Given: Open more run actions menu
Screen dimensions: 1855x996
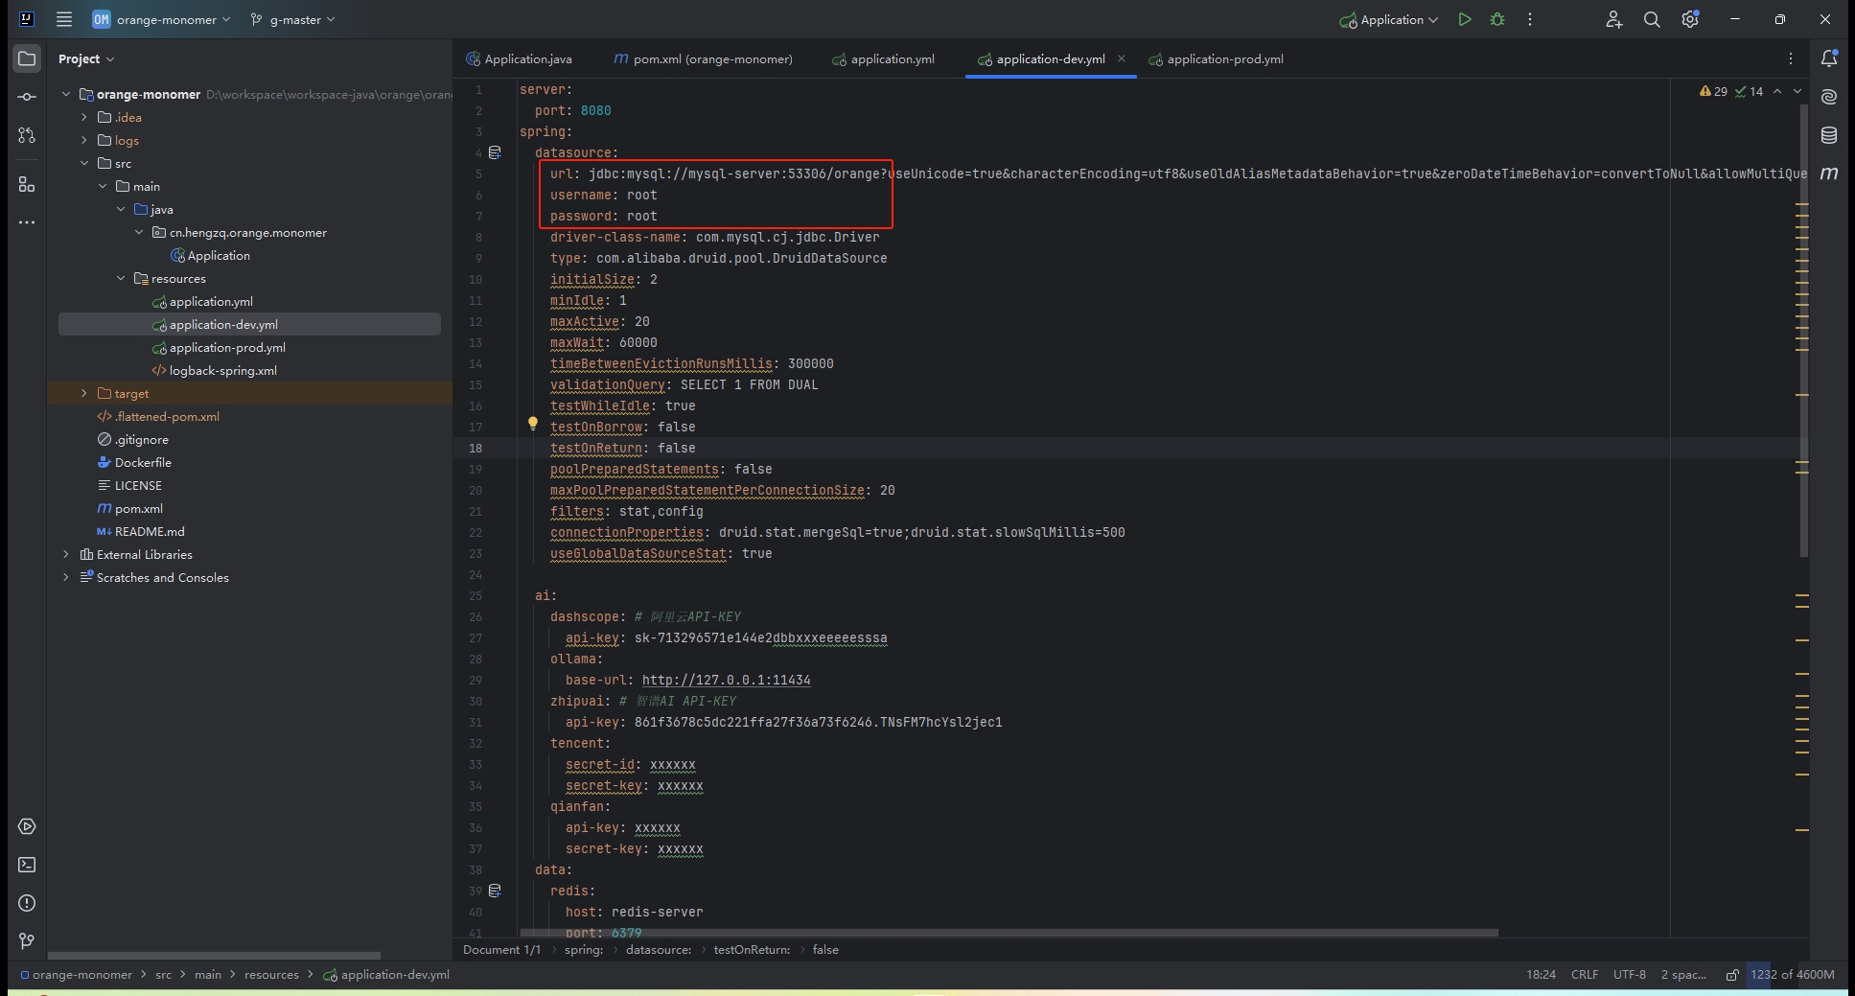Looking at the screenshot, I should click(1530, 19).
